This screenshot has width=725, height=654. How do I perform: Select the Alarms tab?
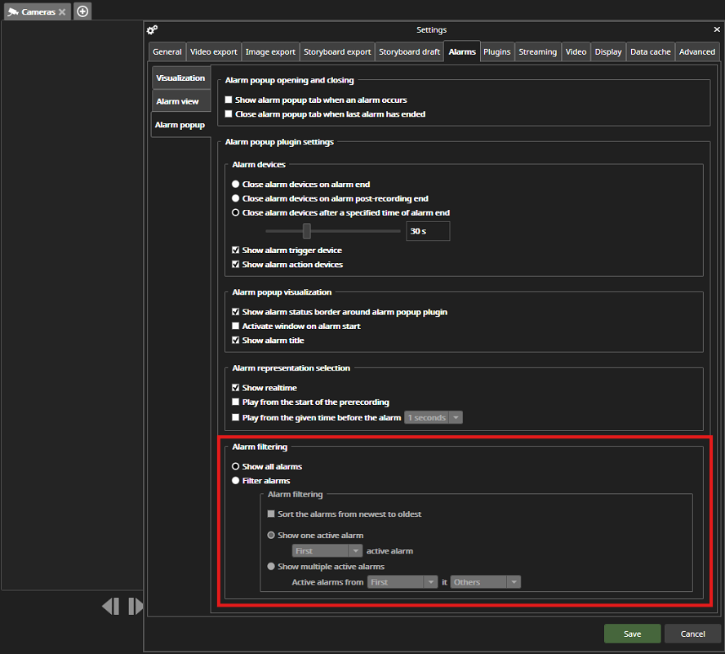[x=462, y=51]
